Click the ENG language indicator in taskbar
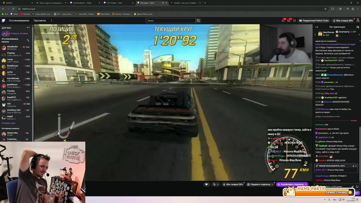Image resolution: width=361 pixels, height=203 pixels. [334, 200]
